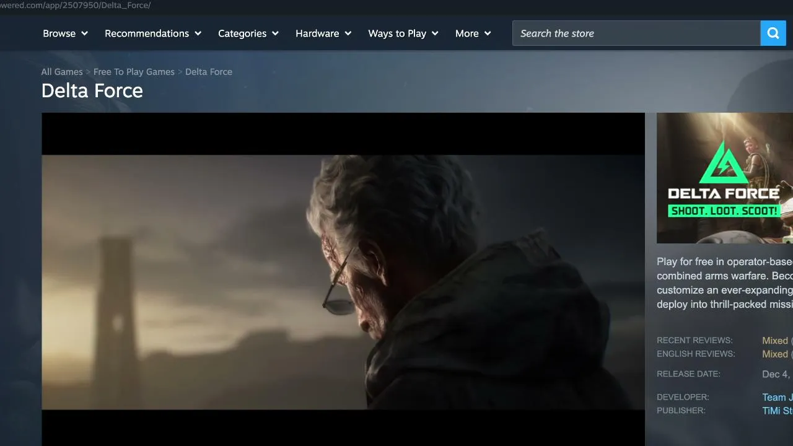Focus the 'Search the store' field

click(636, 33)
